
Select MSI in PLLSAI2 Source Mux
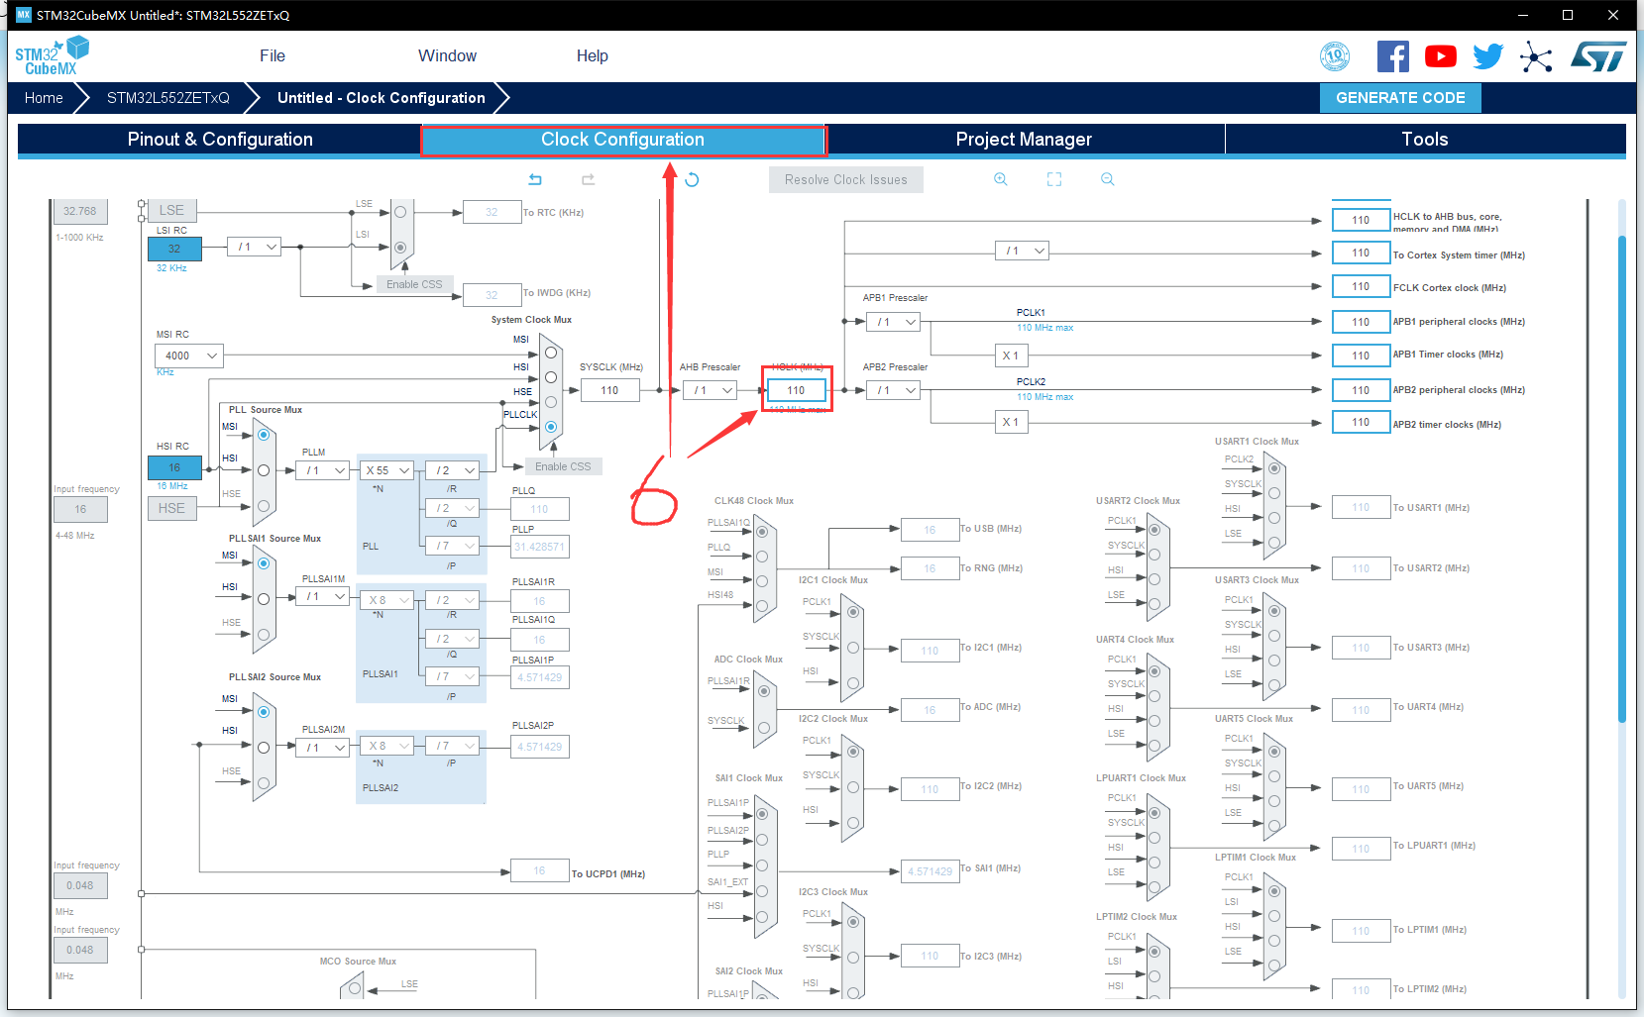point(264,712)
